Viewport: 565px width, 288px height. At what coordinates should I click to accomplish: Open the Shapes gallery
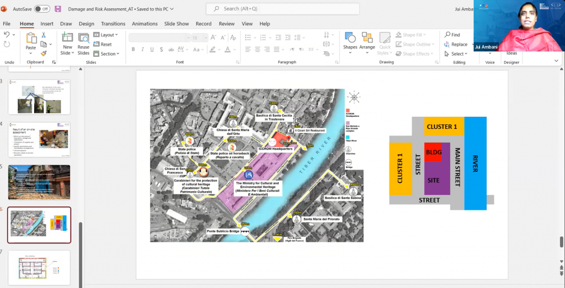pyautogui.click(x=350, y=43)
